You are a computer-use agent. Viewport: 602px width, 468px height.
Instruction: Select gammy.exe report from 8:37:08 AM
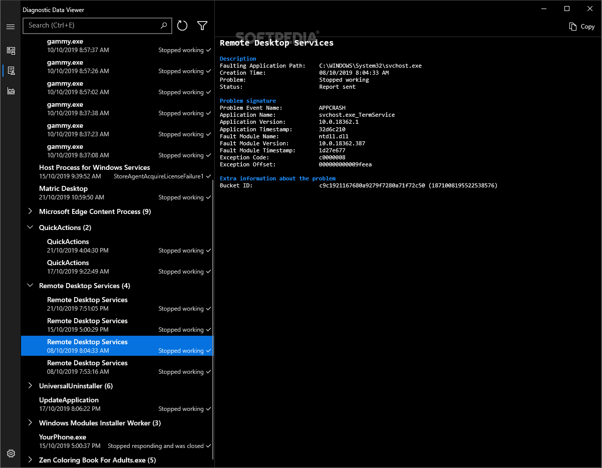click(117, 151)
